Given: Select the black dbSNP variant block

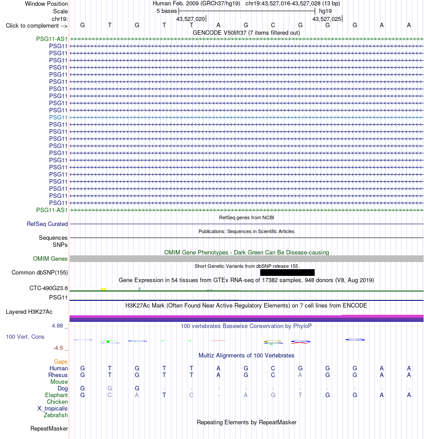Looking at the screenshot, I should pos(287,272).
